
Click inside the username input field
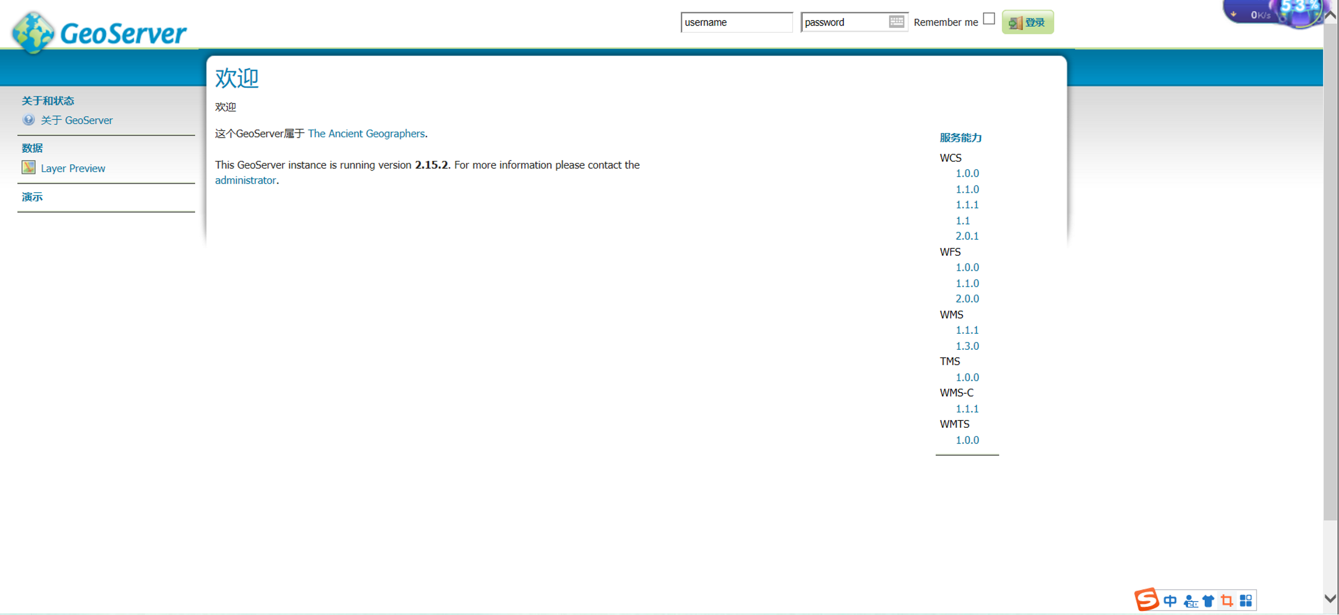(736, 22)
